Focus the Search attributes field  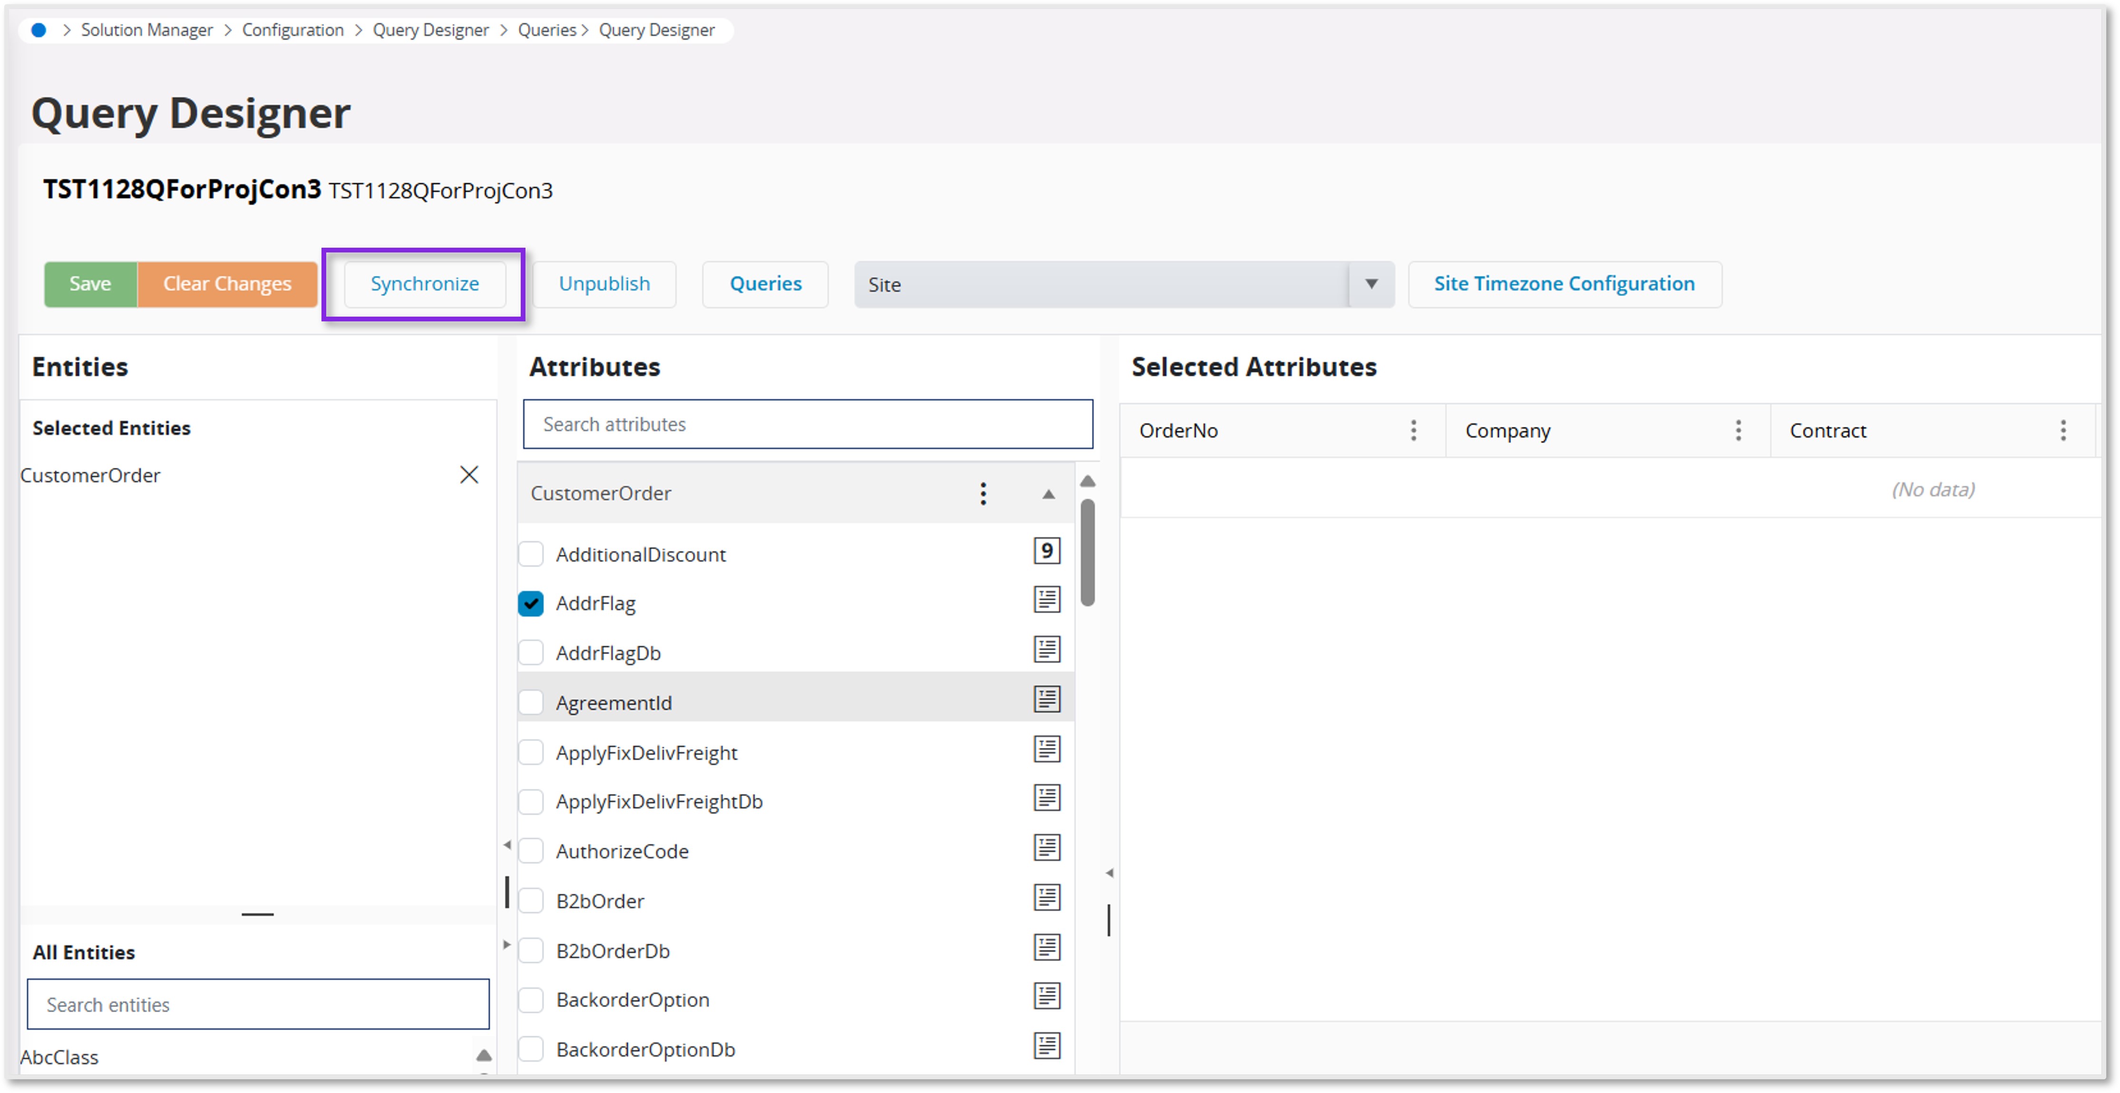[x=807, y=425]
